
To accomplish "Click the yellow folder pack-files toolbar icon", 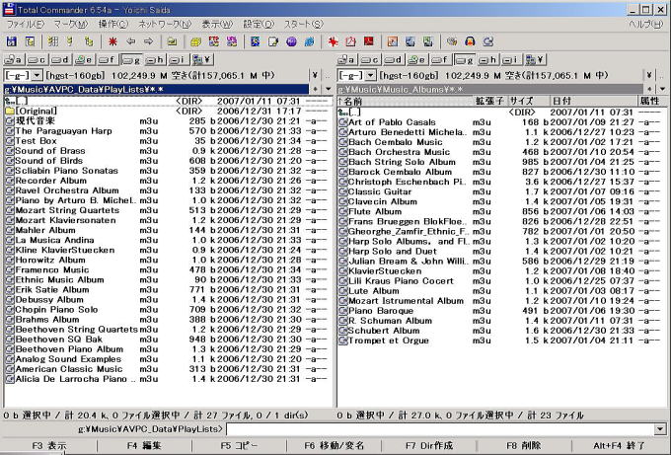I will click(x=172, y=41).
